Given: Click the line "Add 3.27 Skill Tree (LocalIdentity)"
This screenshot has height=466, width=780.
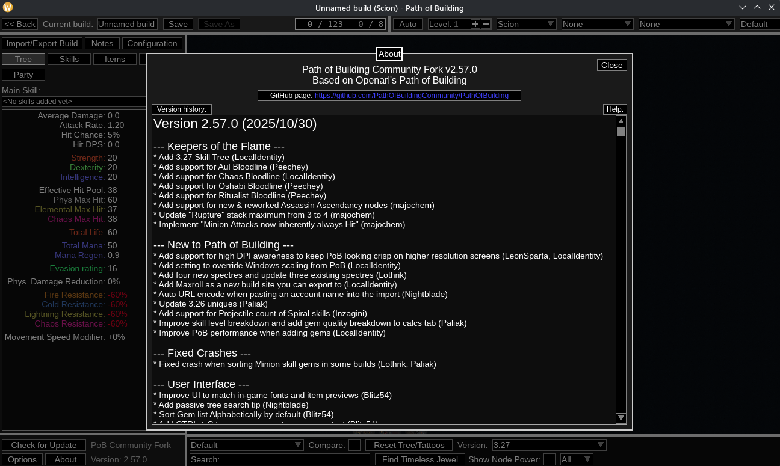Looking at the screenshot, I should [219, 157].
